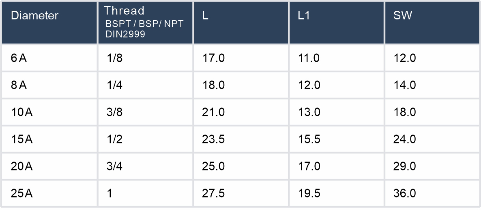Click the SW value 29.0

click(x=405, y=166)
